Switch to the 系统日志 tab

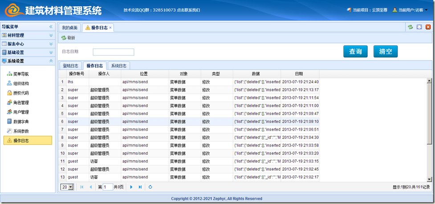click(119, 65)
